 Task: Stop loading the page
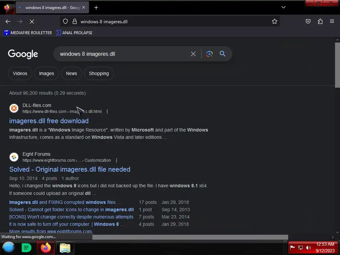(x=32, y=22)
